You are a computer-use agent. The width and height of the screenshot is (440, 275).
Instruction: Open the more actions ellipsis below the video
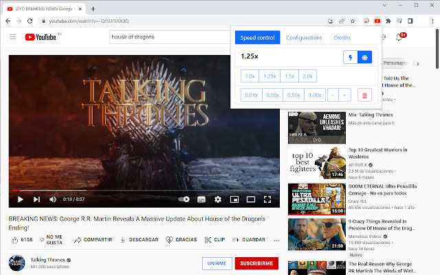point(276,240)
